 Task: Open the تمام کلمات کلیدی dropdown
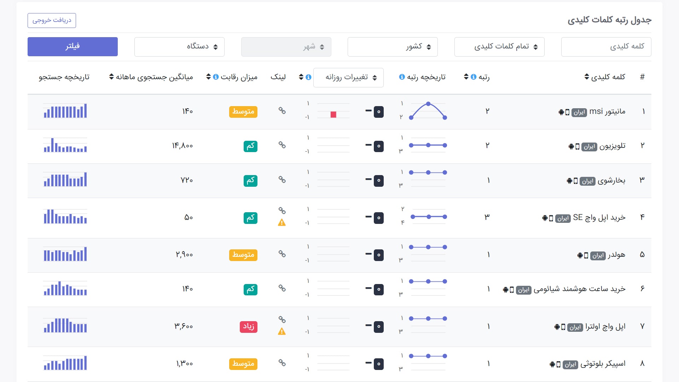[499, 47]
